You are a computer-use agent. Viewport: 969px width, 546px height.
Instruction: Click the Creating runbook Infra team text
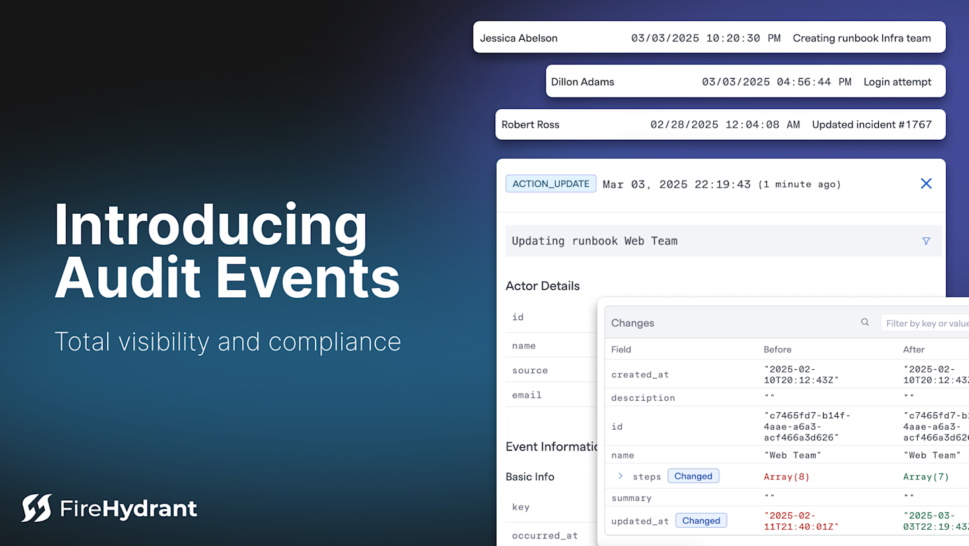[862, 38]
